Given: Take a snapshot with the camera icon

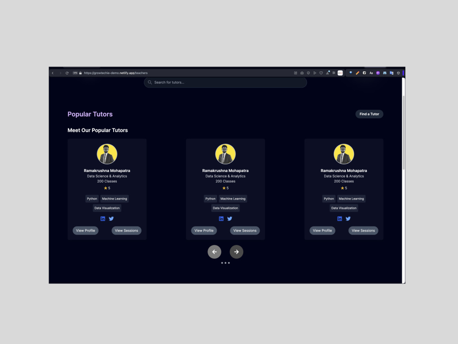Looking at the screenshot, I should 302,73.
